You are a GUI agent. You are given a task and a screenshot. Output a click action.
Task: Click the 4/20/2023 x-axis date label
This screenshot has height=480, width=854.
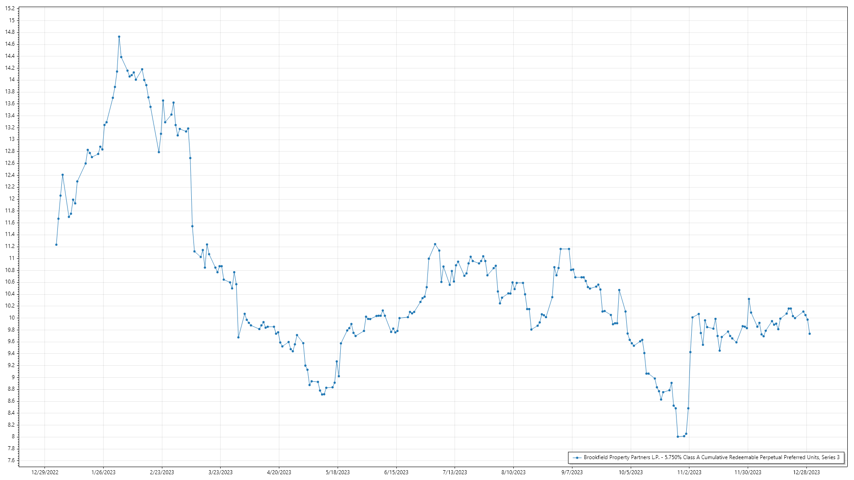[279, 472]
